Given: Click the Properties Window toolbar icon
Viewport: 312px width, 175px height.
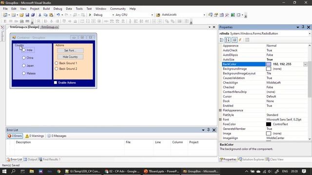Looking at the screenshot, I should (x=216, y=15).
